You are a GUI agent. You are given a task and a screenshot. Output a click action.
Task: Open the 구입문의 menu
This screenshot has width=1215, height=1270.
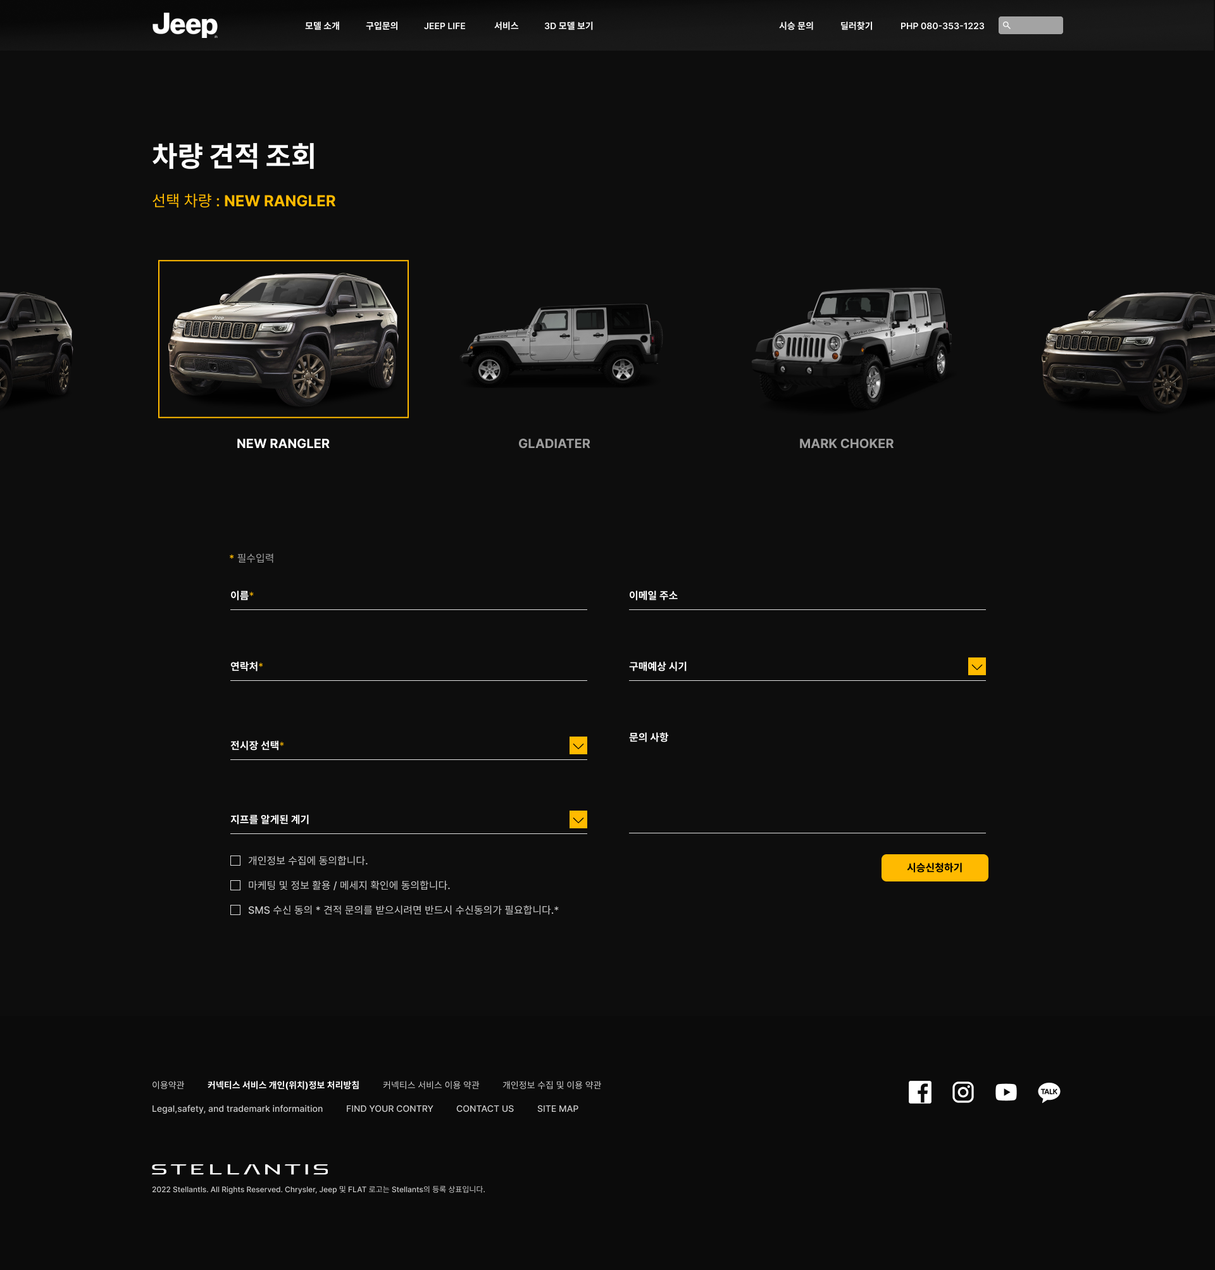tap(382, 26)
